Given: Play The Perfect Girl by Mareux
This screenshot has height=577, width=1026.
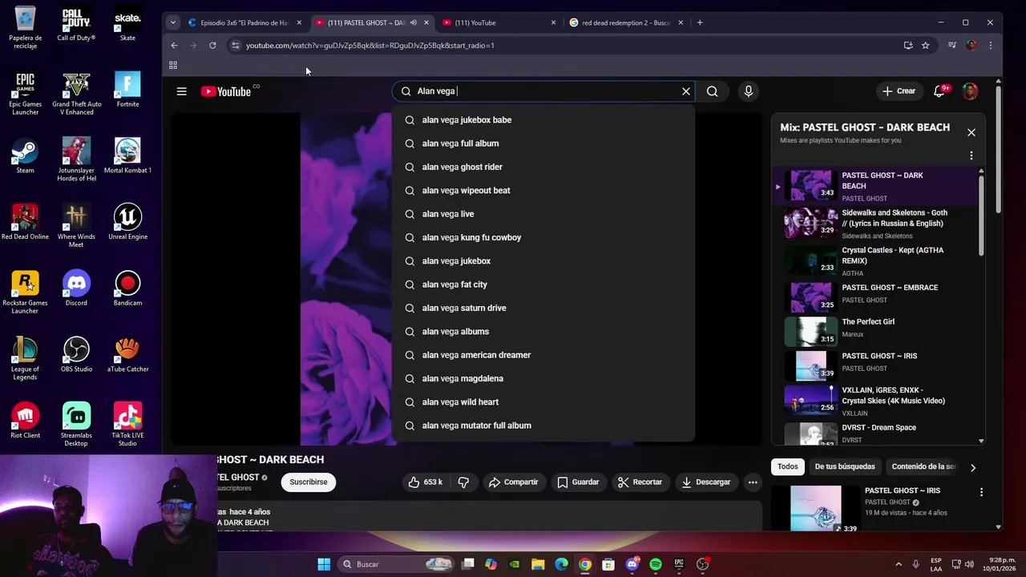Looking at the screenshot, I should (875, 329).
